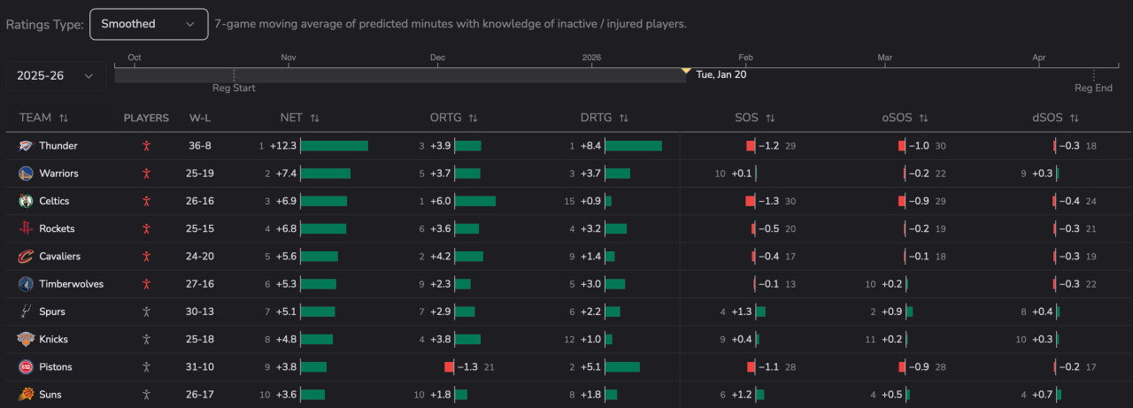Image resolution: width=1133 pixels, height=408 pixels.
Task: Open the Warriors team link
Action: click(x=59, y=173)
